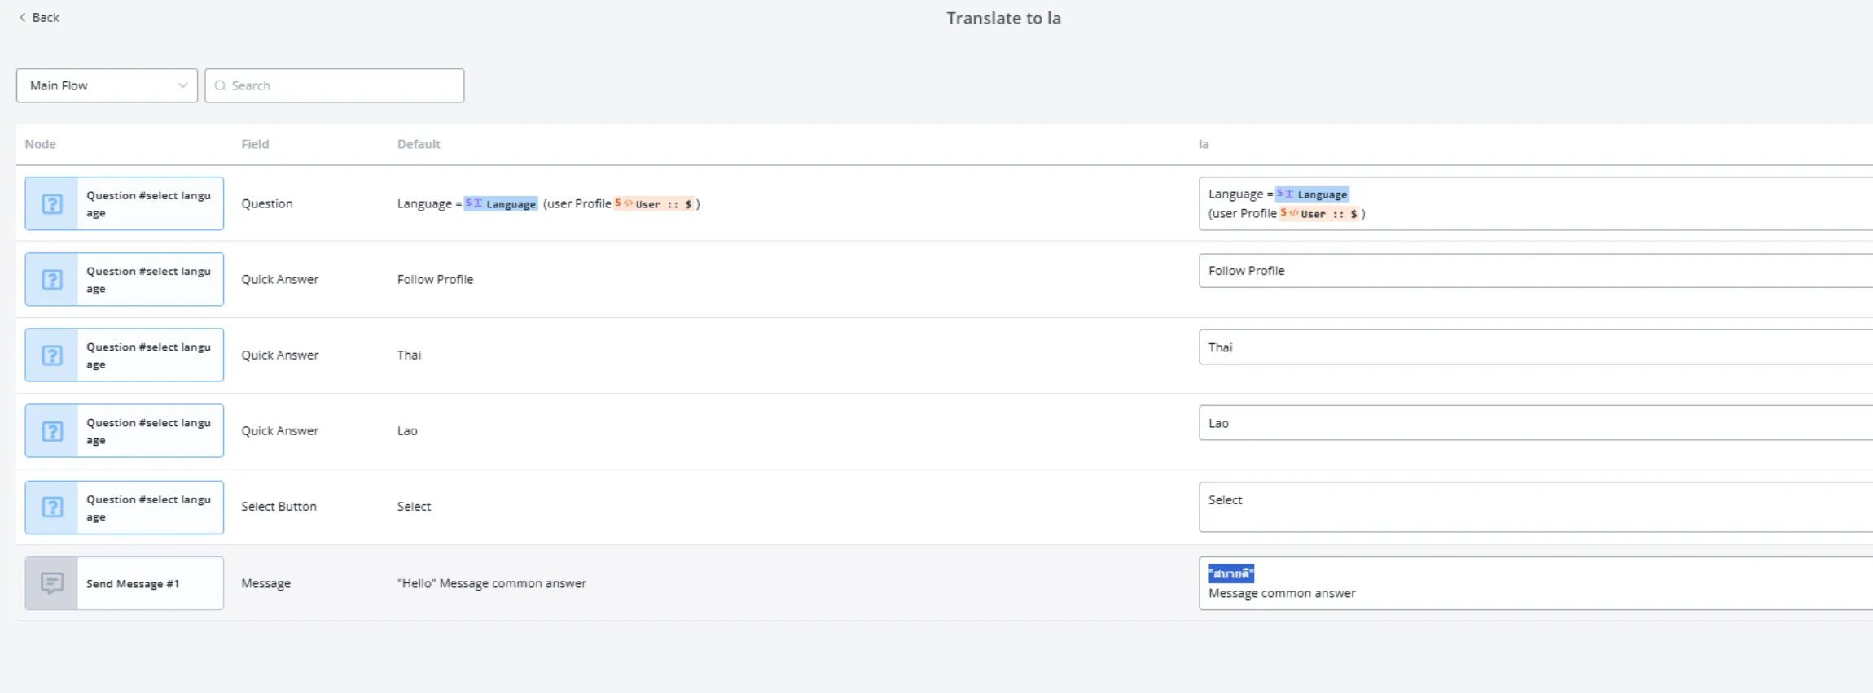Image resolution: width=1873 pixels, height=693 pixels.
Task: Open the Main Flow dropdown
Action: click(x=107, y=85)
